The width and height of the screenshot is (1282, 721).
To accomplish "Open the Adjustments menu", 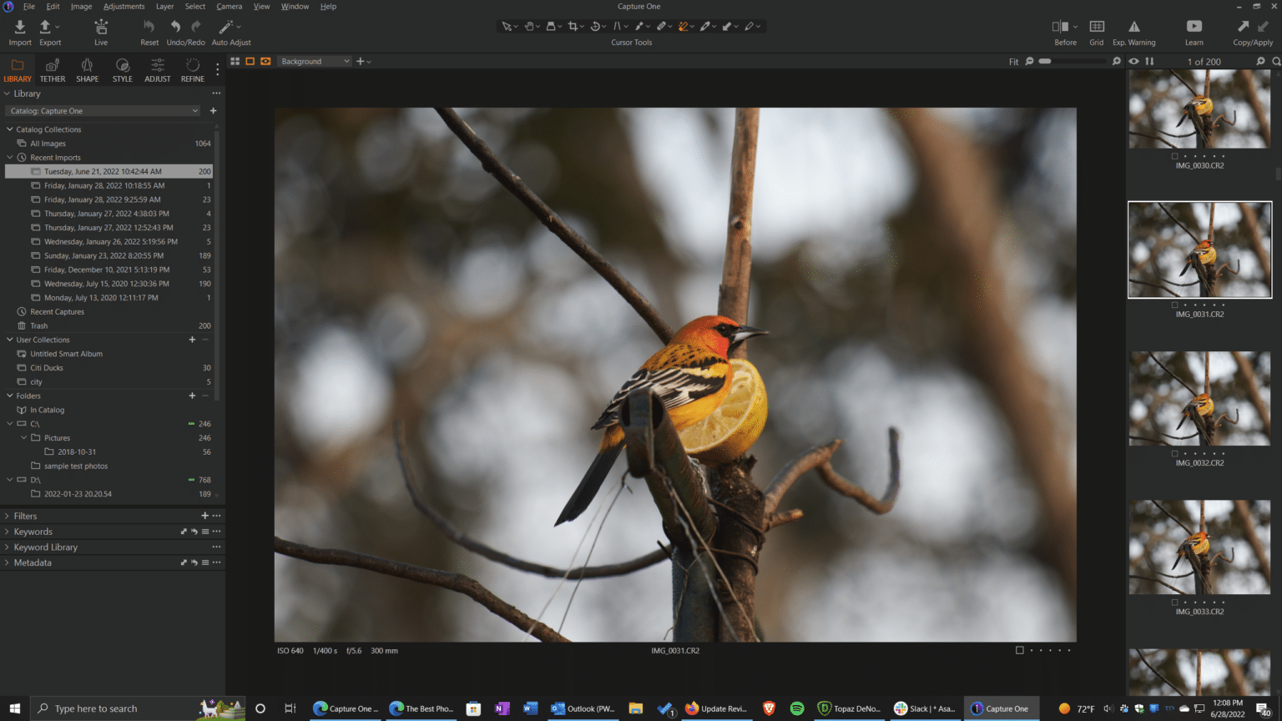I will coord(124,6).
